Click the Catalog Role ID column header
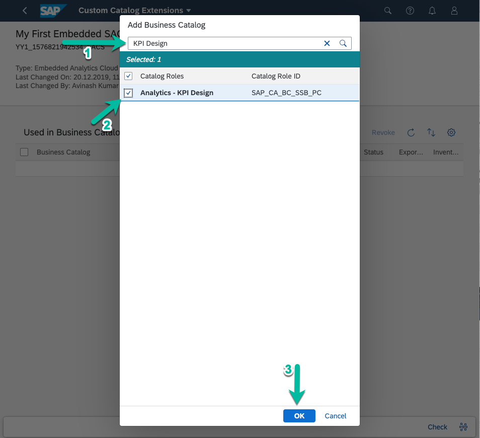 (276, 76)
